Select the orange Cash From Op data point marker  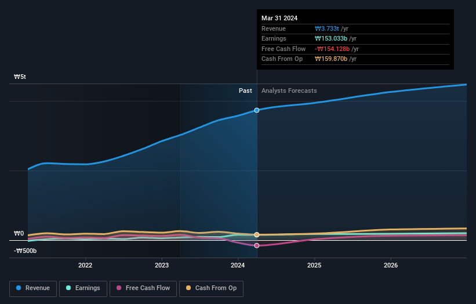coord(257,235)
